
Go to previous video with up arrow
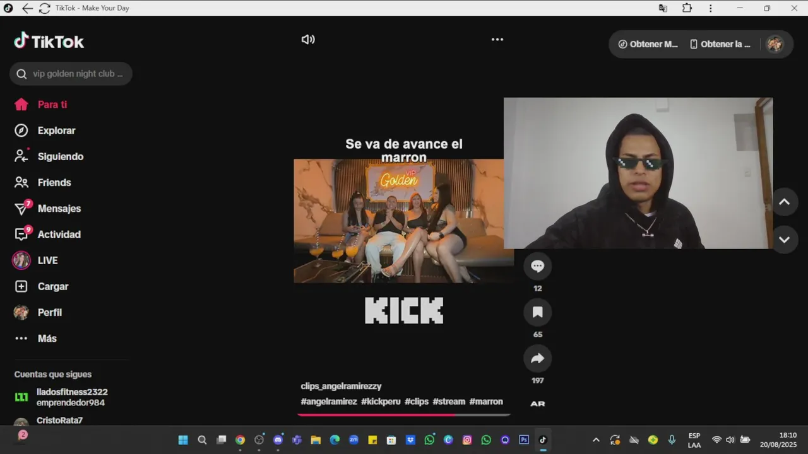point(784,202)
